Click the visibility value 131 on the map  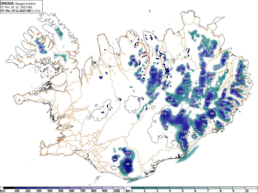[x=181, y=92]
